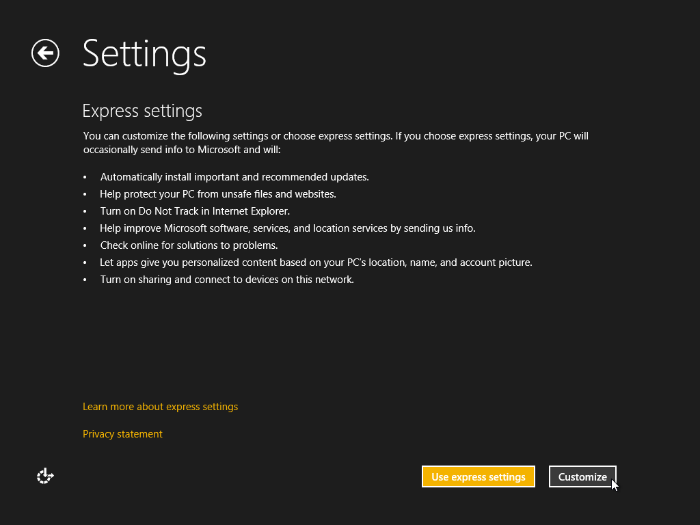Click the 'Help improve Microsoft software' line

[287, 228]
